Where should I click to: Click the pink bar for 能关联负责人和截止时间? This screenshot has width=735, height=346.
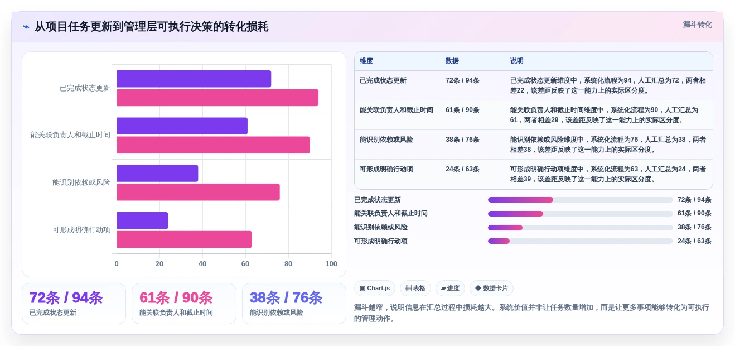point(213,145)
